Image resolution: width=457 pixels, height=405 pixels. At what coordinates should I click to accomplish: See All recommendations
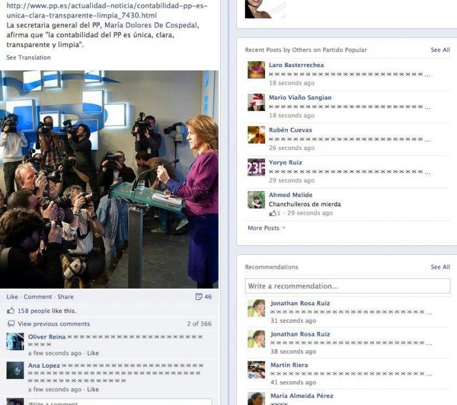(440, 267)
